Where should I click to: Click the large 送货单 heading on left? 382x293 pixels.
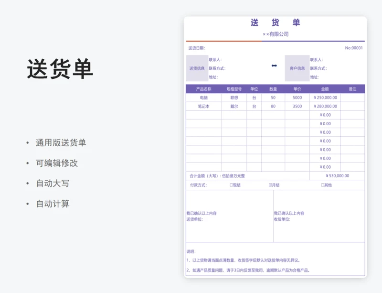60,69
